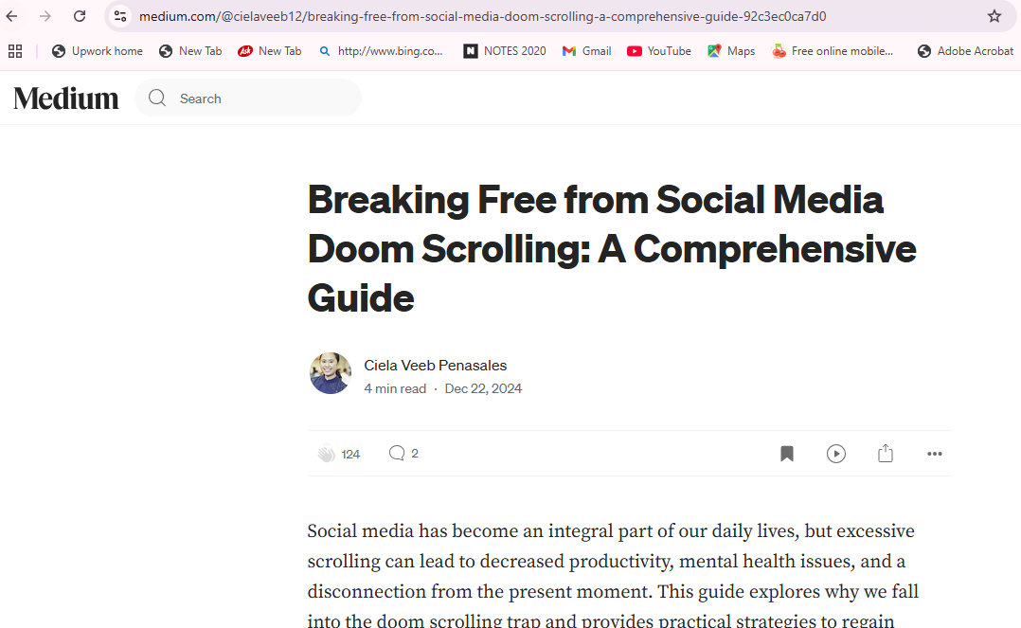This screenshot has height=628, width=1021.
Task: Open the Chrome apps grid
Action: point(15,51)
